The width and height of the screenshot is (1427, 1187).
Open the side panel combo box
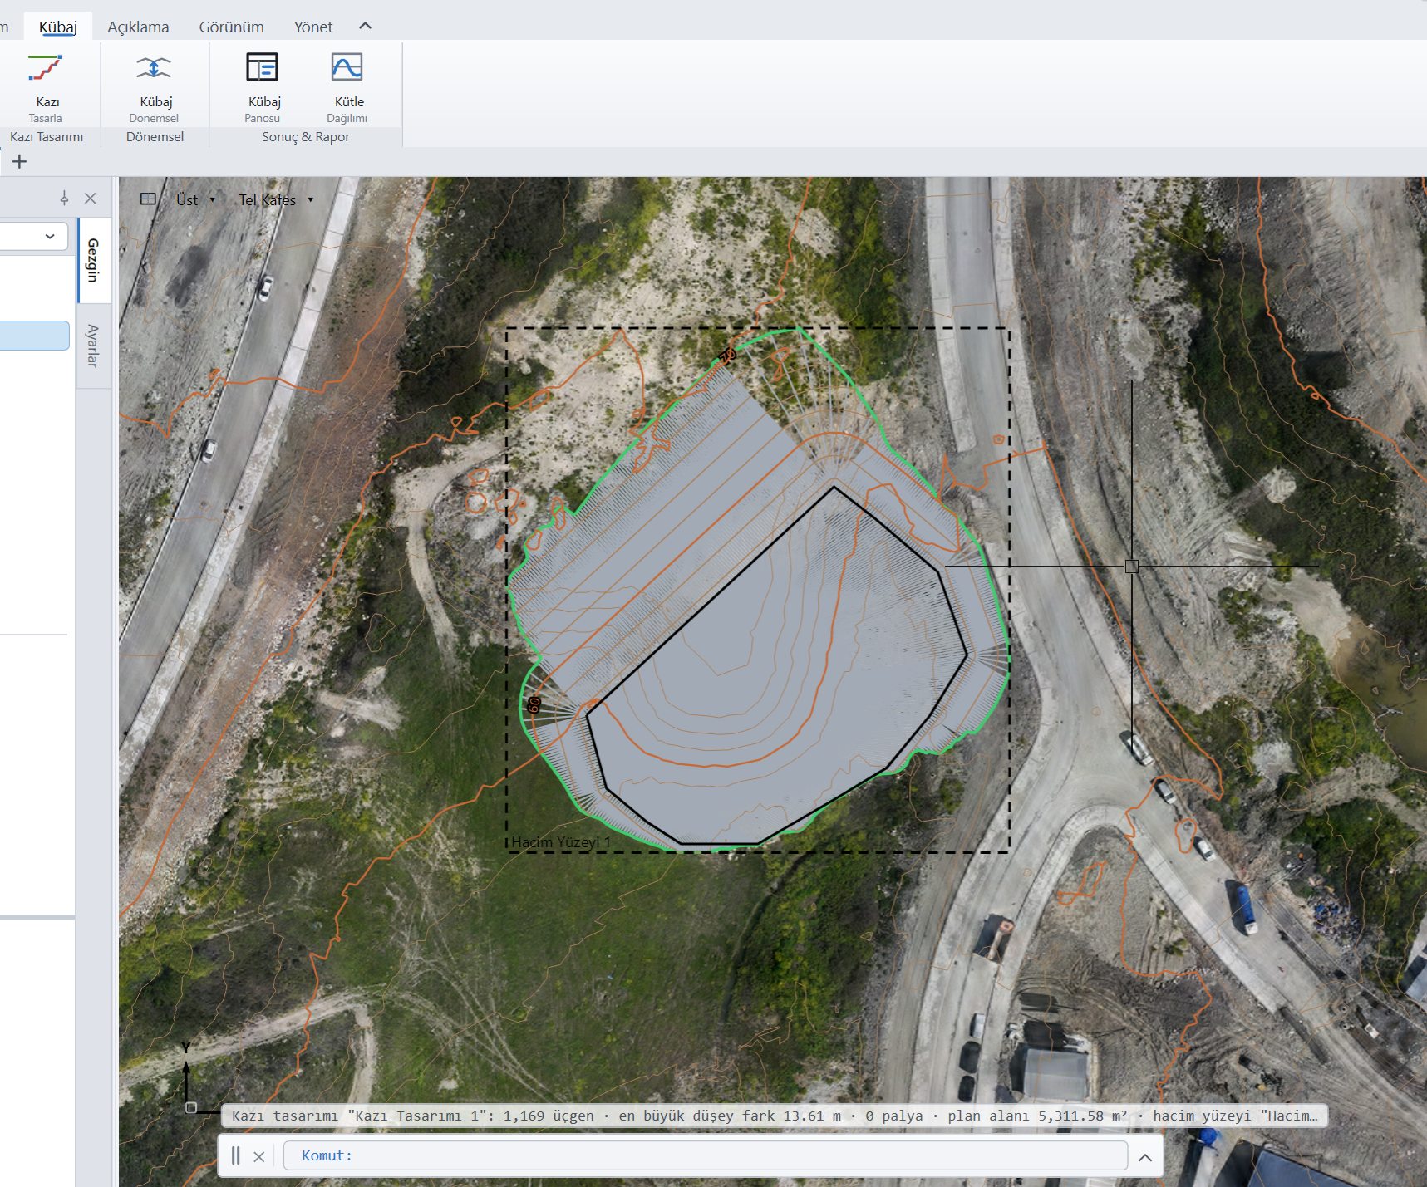coord(33,236)
